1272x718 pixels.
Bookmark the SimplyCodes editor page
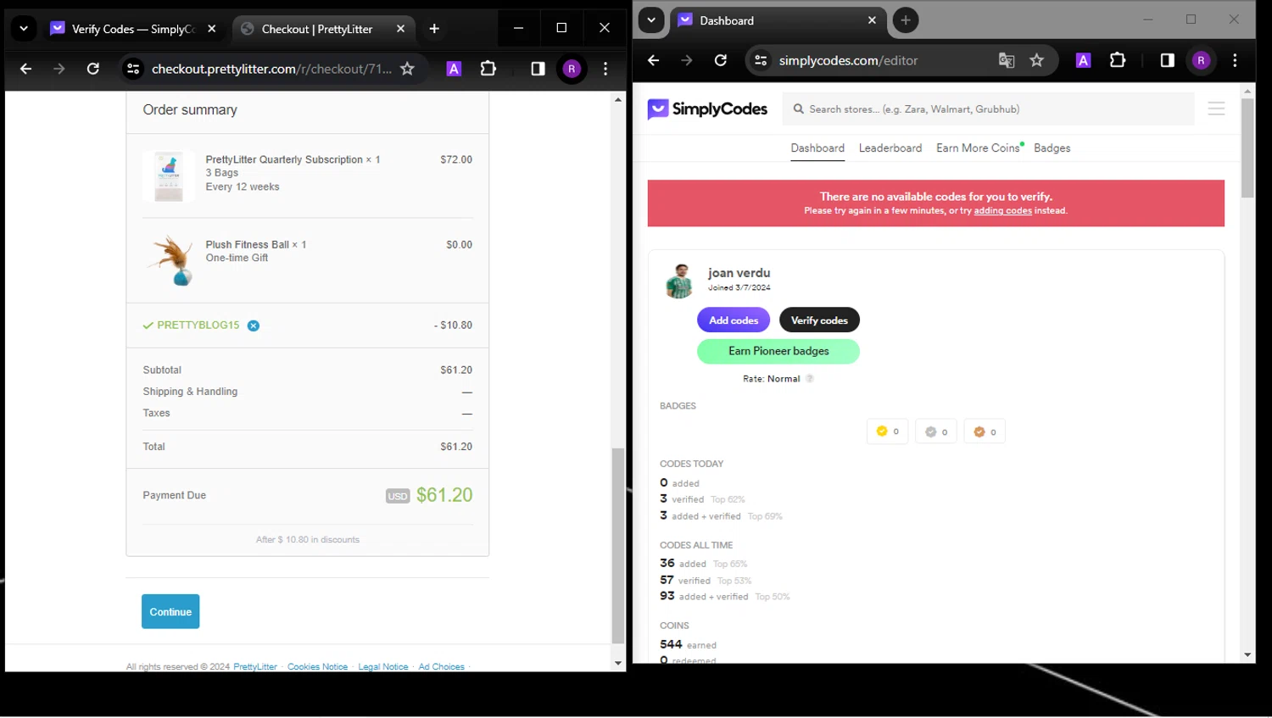[x=1036, y=60]
